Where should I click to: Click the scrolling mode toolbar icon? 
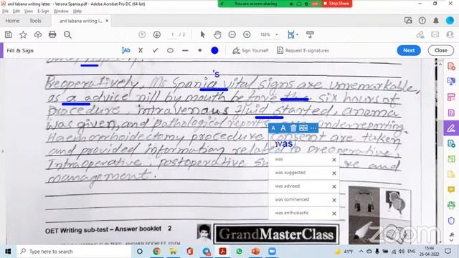310,35
